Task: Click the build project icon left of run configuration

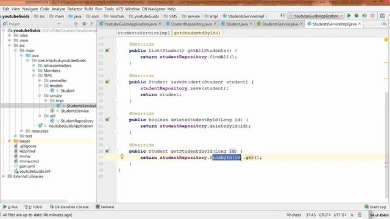Action: coord(283,16)
